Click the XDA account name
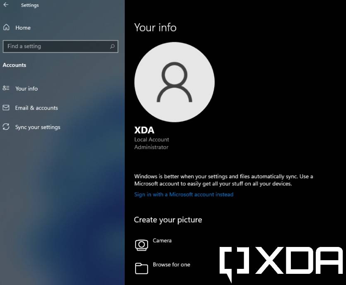This screenshot has height=285, width=346. click(144, 130)
